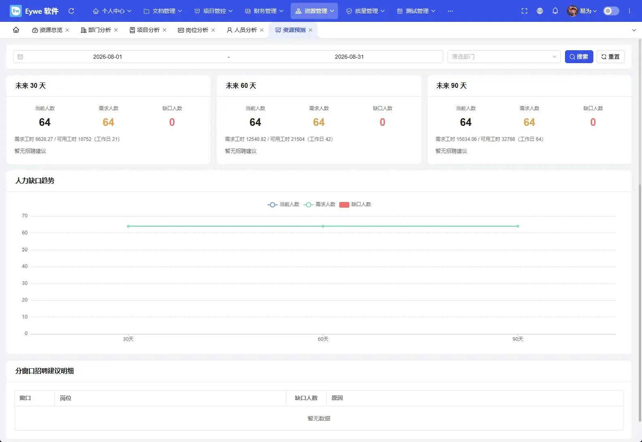Click the 90天 data point on chart
Viewport: 642px width, 442px height.
tap(518, 226)
